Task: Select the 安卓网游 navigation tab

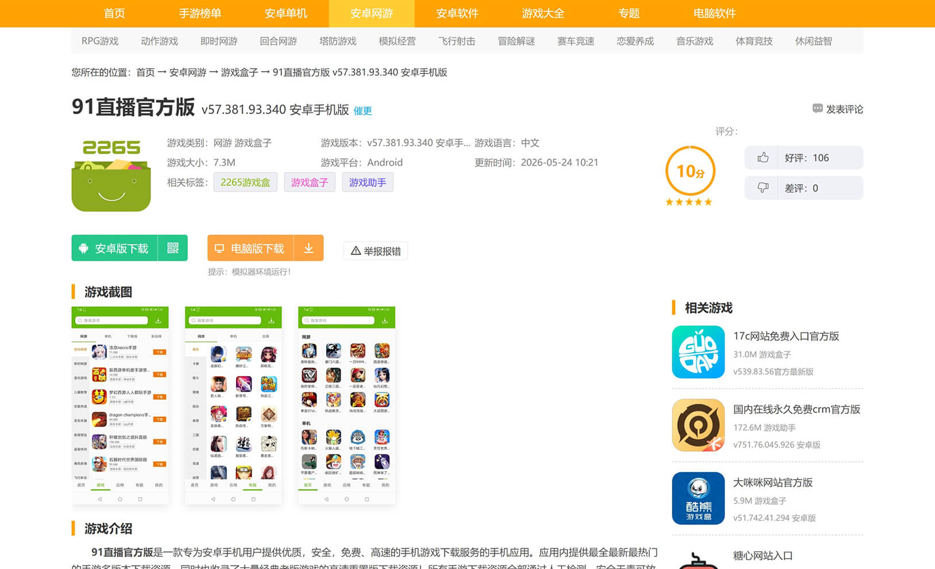Action: (x=372, y=13)
